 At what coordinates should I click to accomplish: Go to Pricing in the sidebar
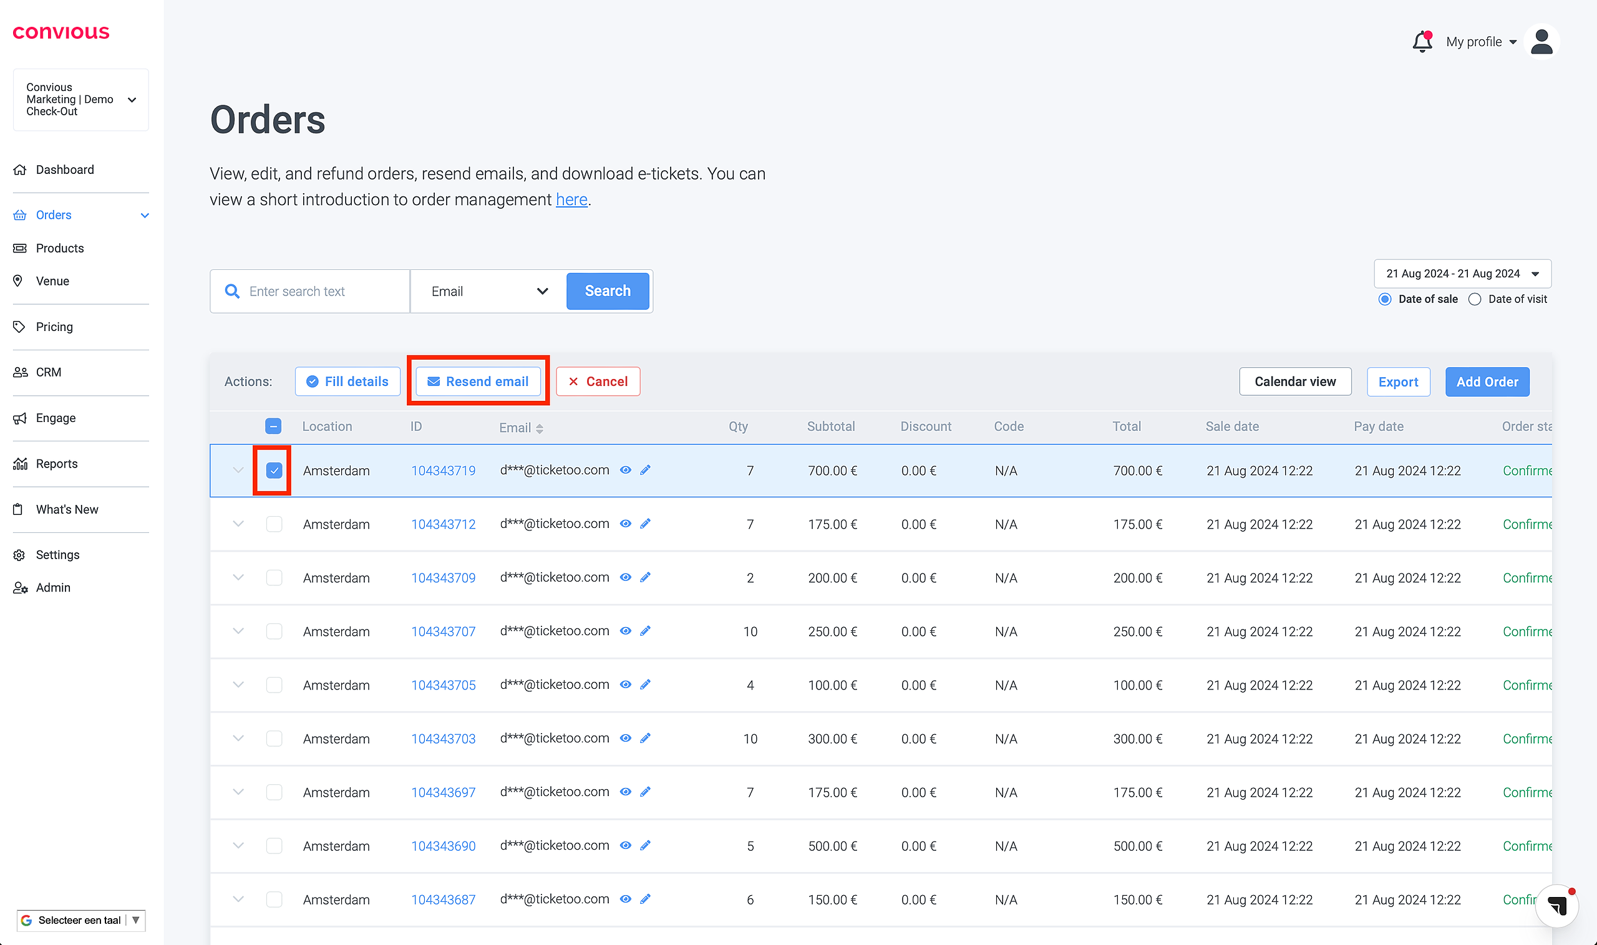[x=54, y=327]
